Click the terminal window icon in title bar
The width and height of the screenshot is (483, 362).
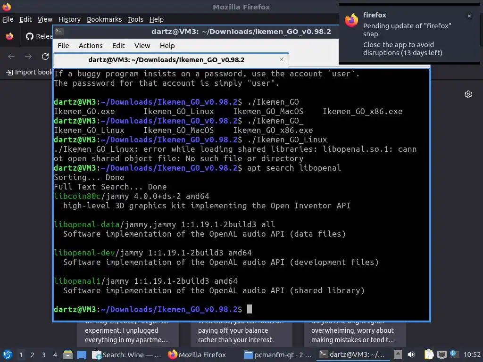[59, 32]
